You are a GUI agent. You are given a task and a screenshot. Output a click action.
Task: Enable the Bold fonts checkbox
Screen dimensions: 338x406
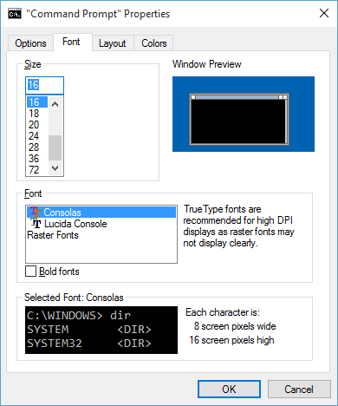pyautogui.click(x=30, y=272)
